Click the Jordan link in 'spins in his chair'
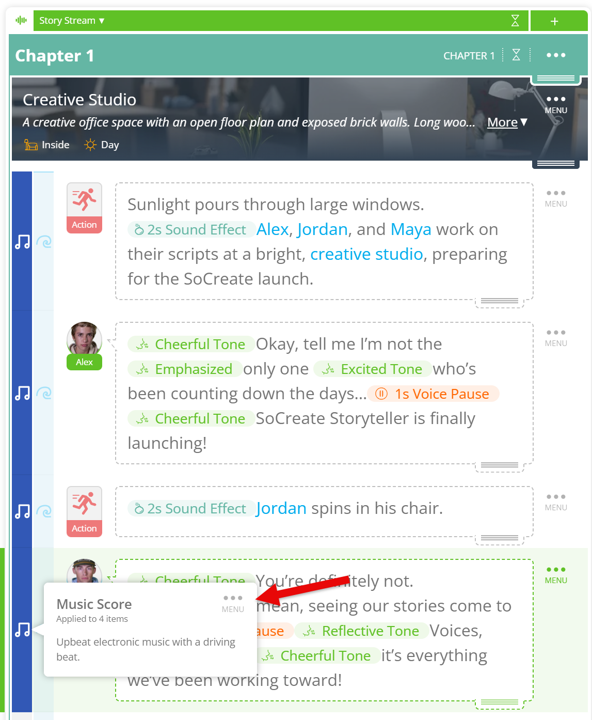The height and width of the screenshot is (720, 592). (281, 508)
